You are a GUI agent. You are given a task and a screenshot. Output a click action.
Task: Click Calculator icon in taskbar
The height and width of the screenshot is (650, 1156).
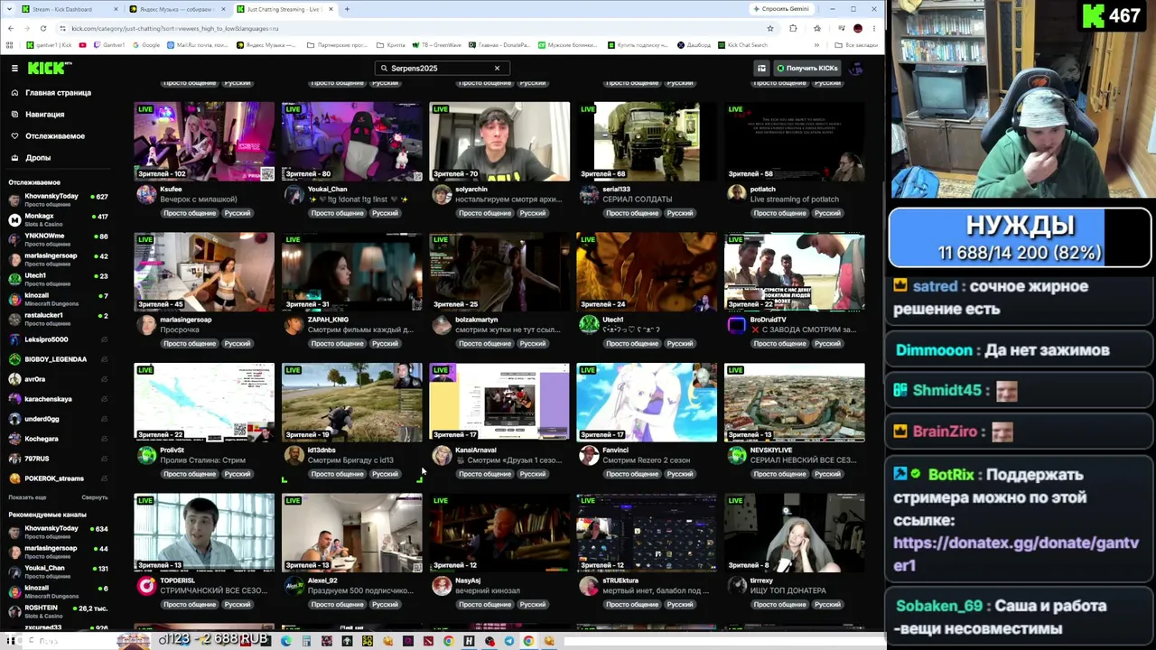pos(306,641)
